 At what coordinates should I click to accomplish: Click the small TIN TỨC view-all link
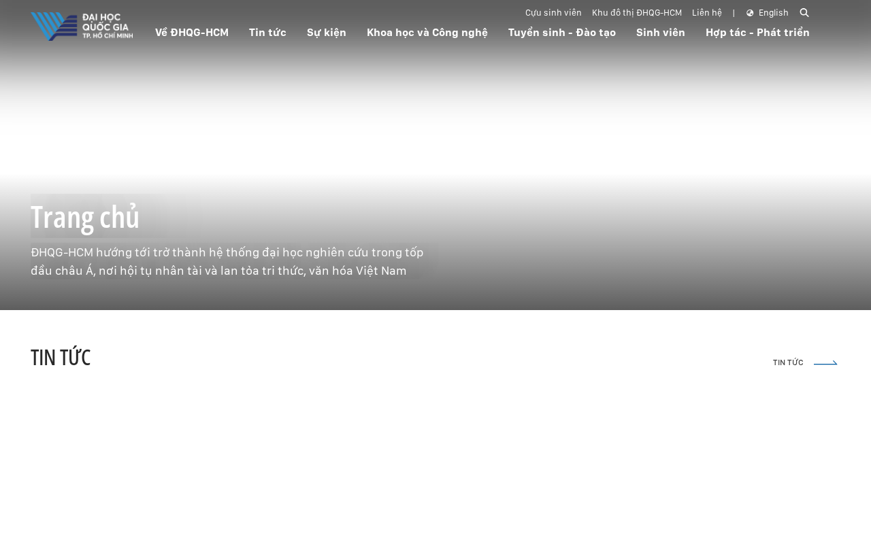tap(788, 363)
